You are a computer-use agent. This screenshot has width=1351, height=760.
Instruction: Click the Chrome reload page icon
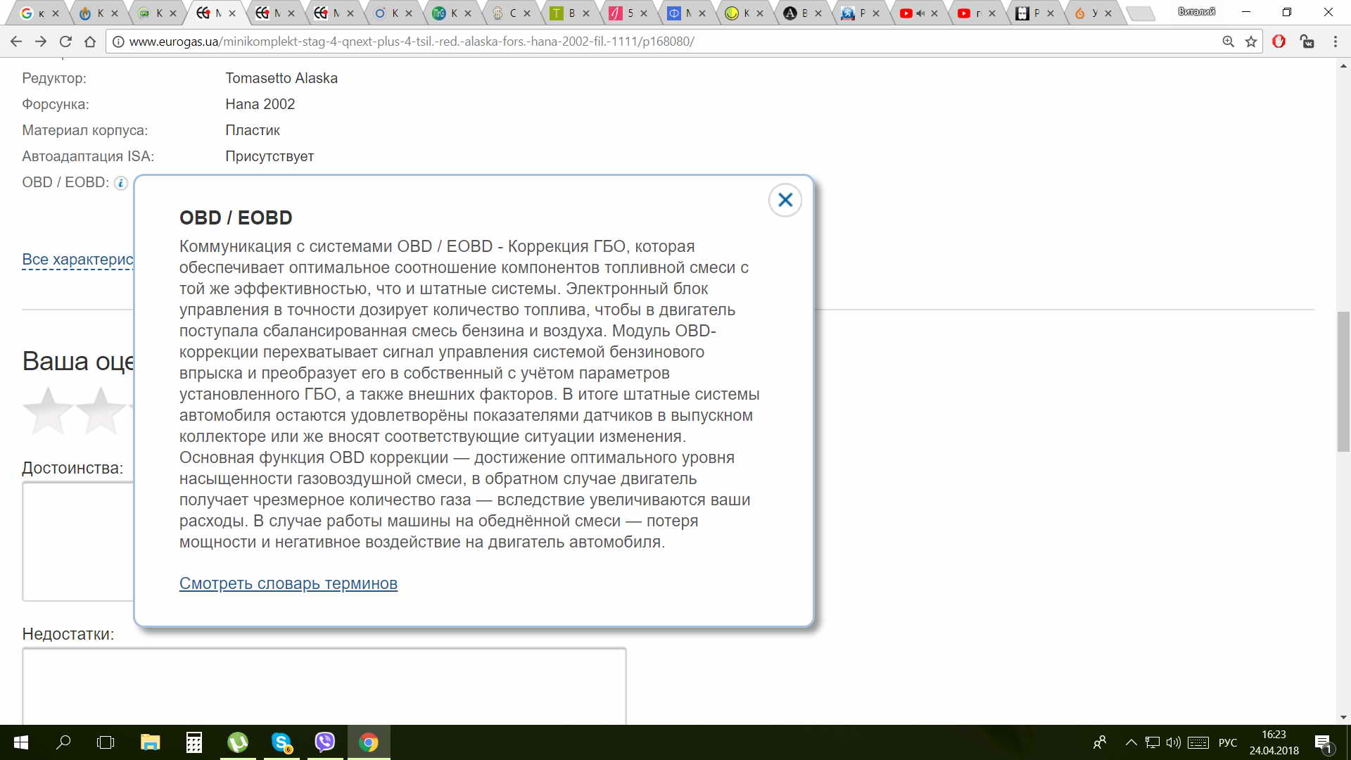pos(65,42)
